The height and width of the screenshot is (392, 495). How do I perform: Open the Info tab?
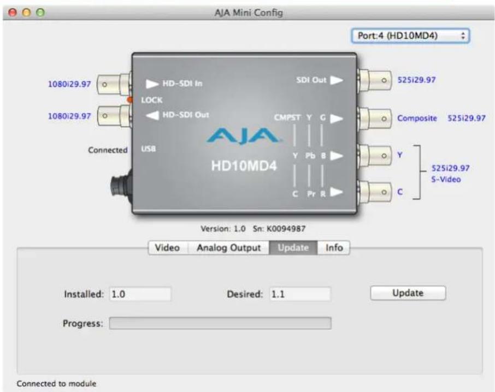tap(334, 247)
